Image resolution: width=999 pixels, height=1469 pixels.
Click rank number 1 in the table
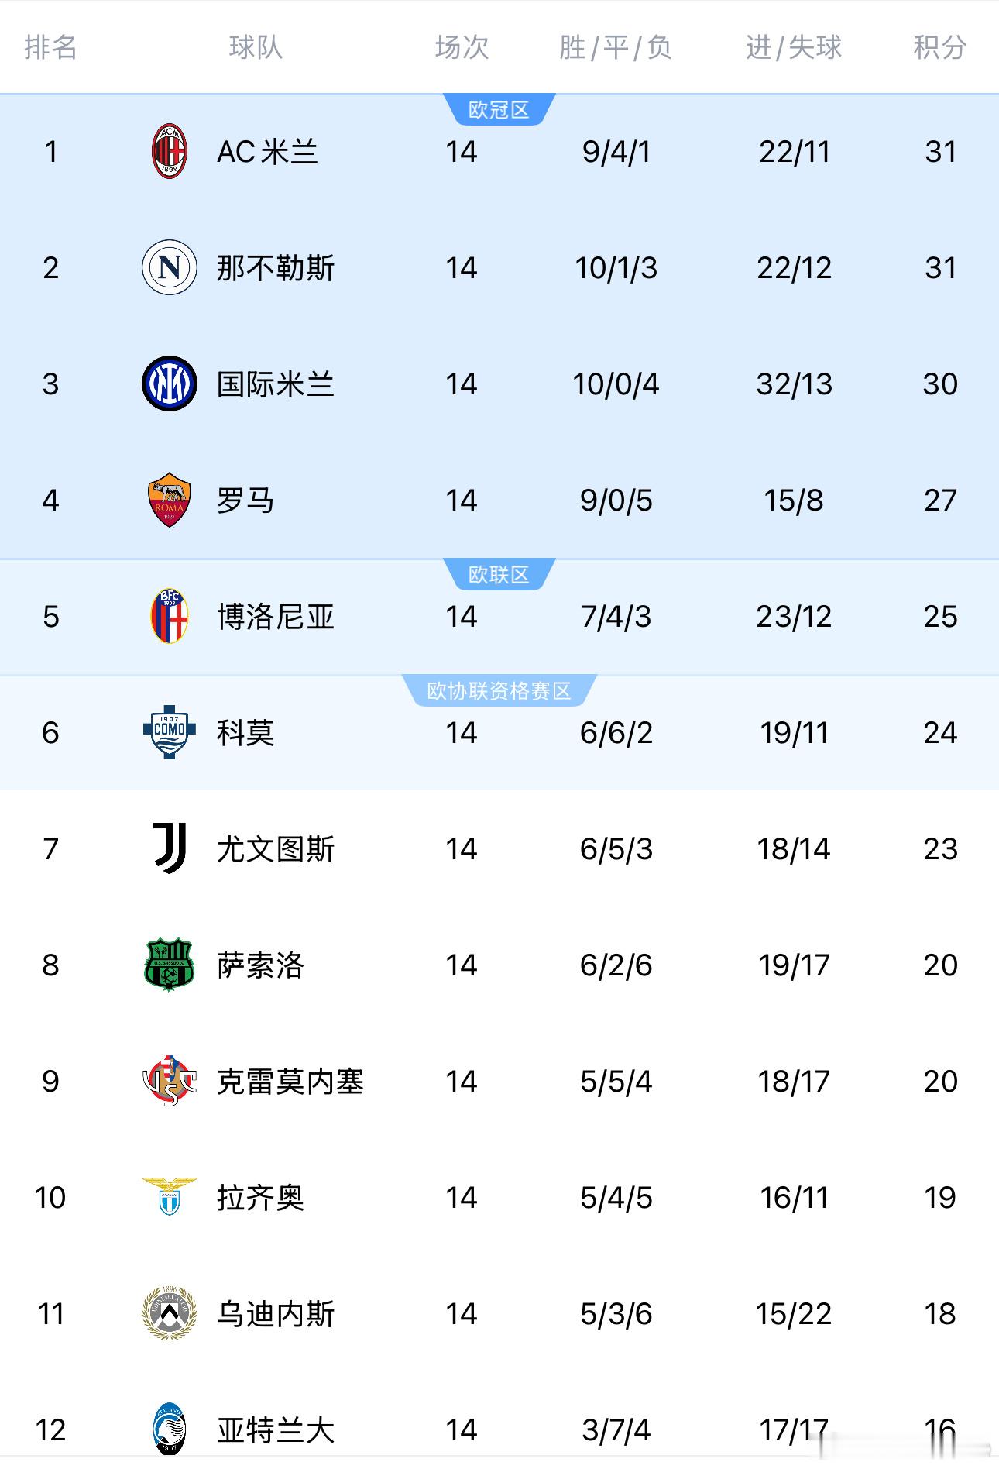pos(50,152)
